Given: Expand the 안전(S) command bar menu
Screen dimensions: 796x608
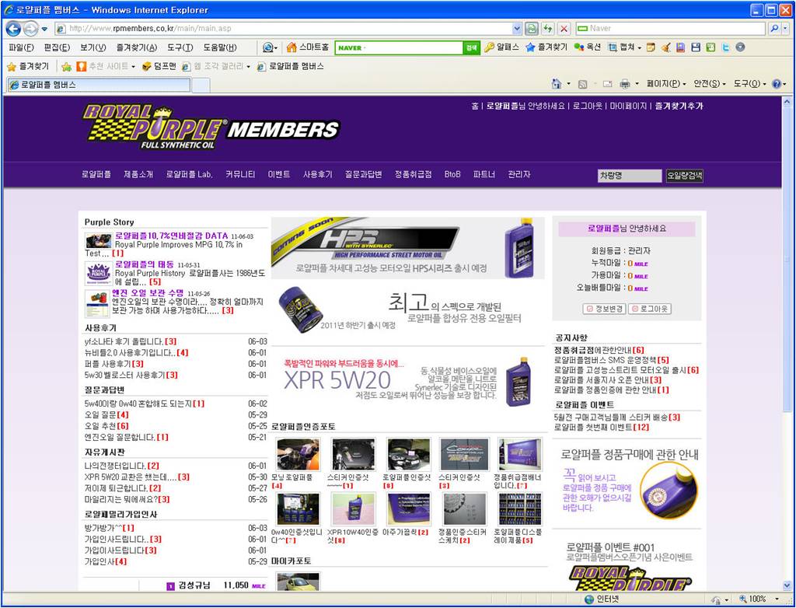Looking at the screenshot, I should point(710,84).
